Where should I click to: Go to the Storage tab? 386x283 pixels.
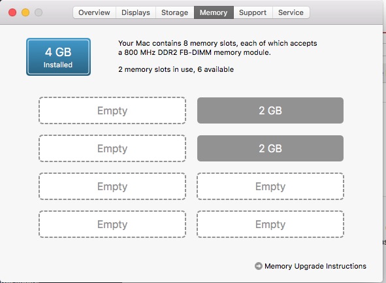(175, 12)
